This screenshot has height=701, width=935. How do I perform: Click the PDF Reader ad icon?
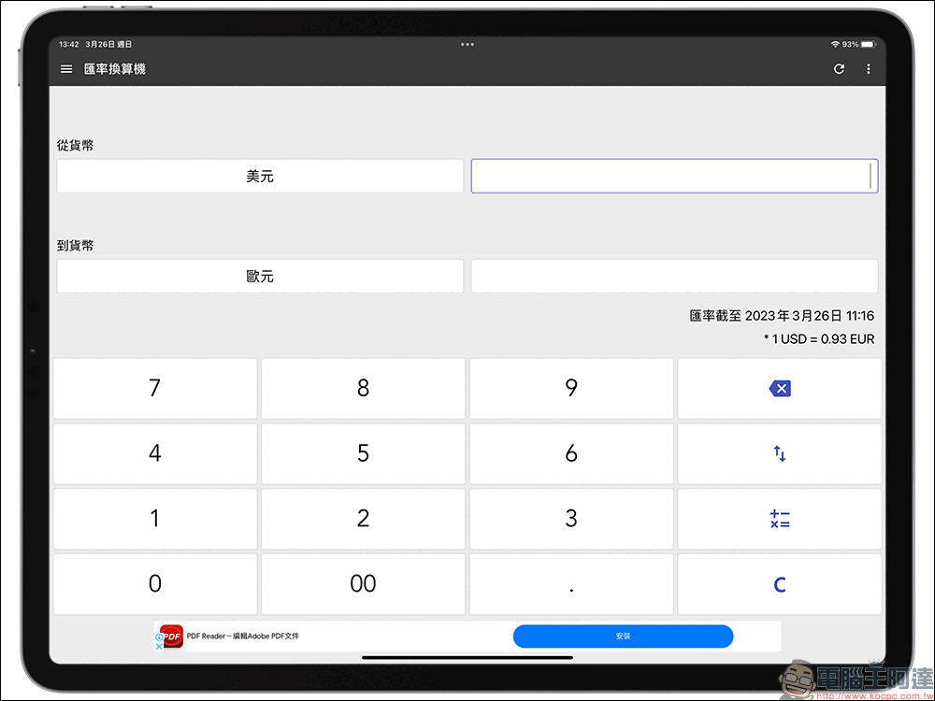[172, 636]
